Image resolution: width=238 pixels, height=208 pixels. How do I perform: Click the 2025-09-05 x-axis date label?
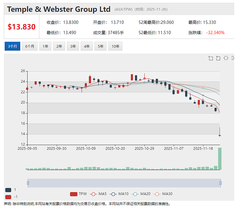click(27, 149)
